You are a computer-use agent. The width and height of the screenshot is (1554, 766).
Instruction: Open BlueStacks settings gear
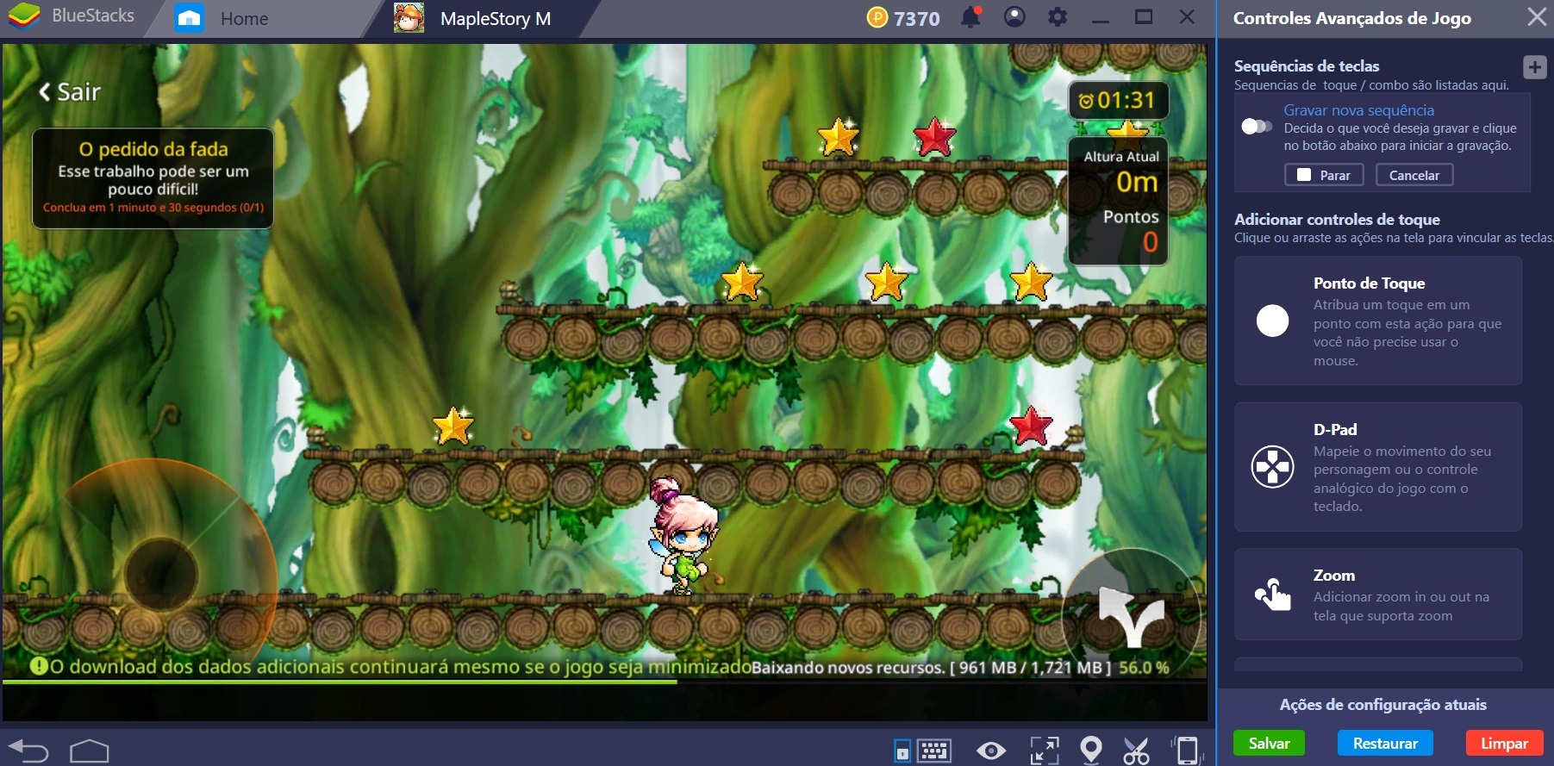(x=1058, y=17)
